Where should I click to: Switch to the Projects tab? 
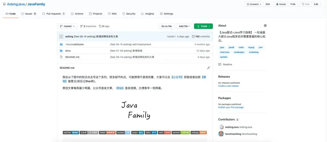tap(95, 14)
